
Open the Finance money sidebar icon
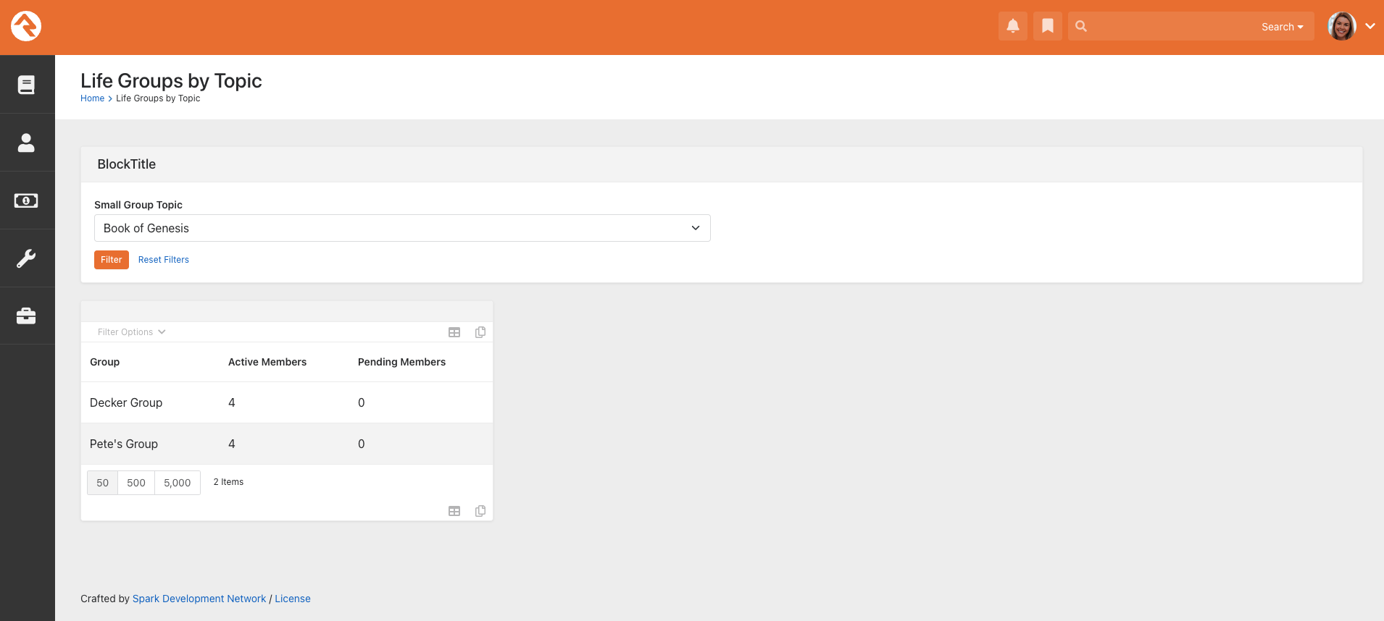point(26,200)
